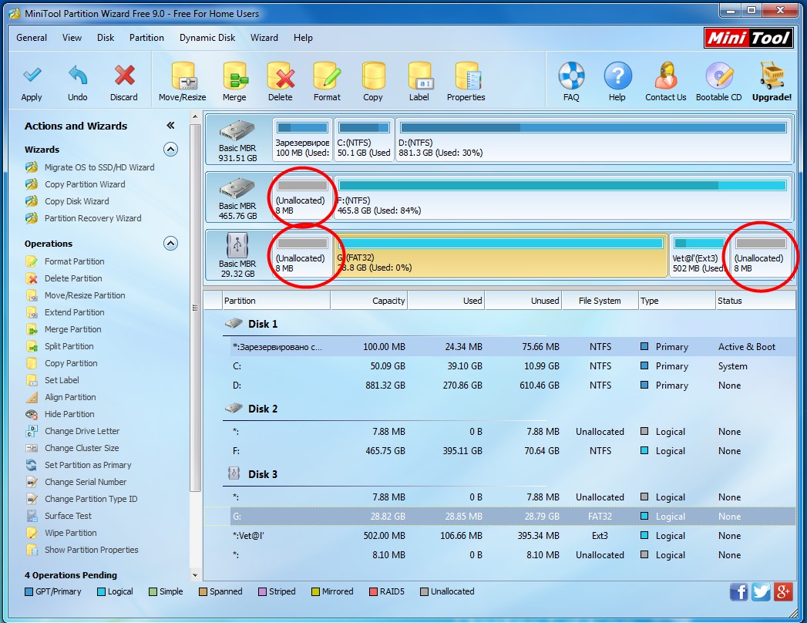Open the Partition menu
Screen dimensions: 807x623
[x=146, y=38]
